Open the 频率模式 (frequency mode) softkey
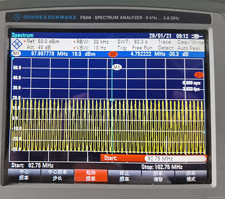 tap(191, 176)
